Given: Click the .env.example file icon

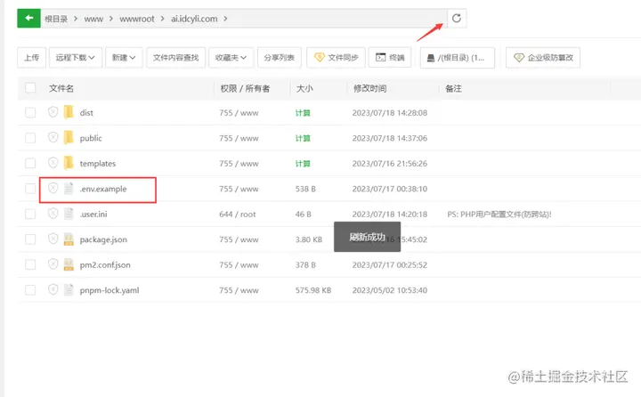Looking at the screenshot, I should (69, 189).
